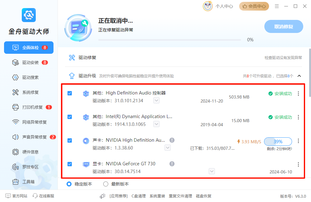311x202 pixels.
Task: Launch 网络异常修复 (network repair) tool
Action: click(x=29, y=122)
